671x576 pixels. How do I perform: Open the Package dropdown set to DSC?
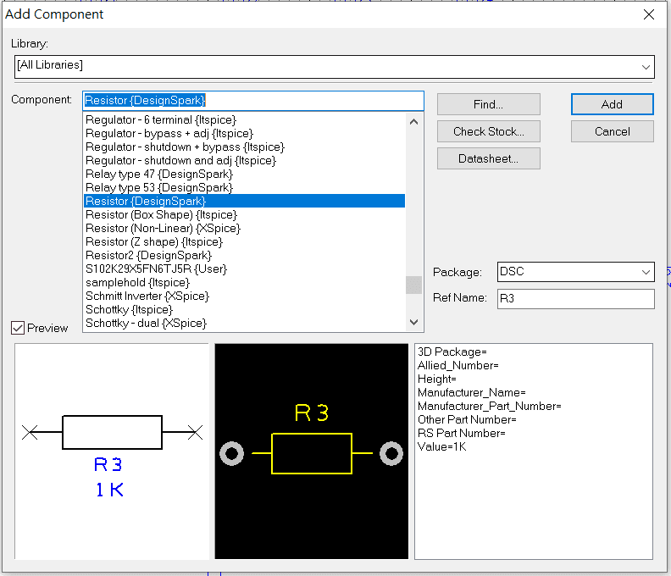(575, 272)
